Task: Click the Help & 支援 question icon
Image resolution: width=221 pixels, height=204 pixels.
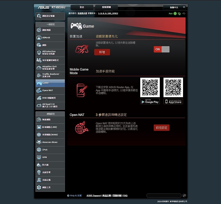Action: pos(68,195)
